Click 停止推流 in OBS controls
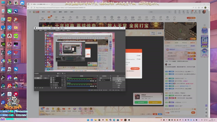 [x=119, y=78]
